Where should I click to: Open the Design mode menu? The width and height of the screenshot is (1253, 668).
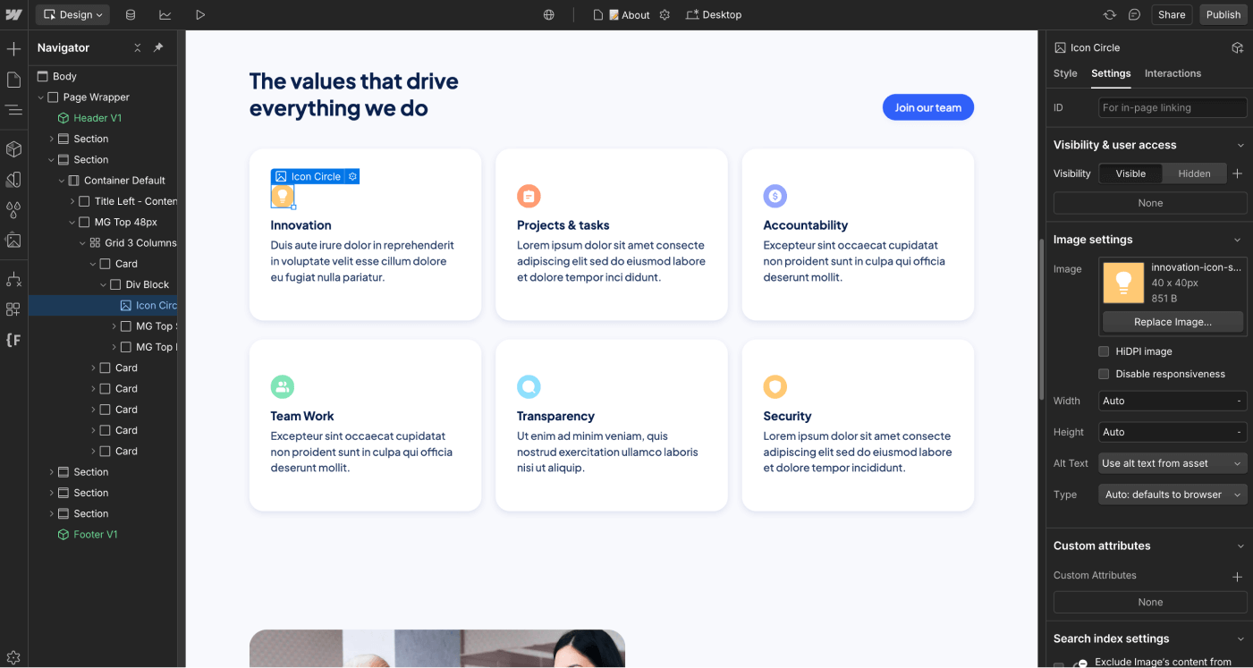[x=72, y=14]
